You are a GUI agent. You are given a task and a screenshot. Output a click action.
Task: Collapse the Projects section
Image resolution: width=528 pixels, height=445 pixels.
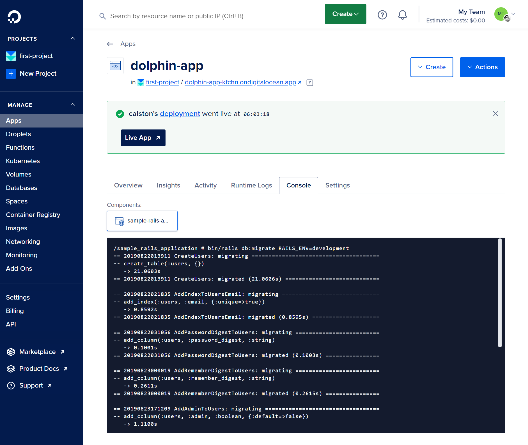click(x=73, y=39)
